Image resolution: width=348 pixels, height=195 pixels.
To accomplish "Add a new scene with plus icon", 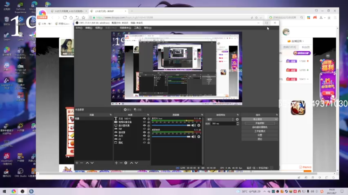I will (x=77, y=163).
